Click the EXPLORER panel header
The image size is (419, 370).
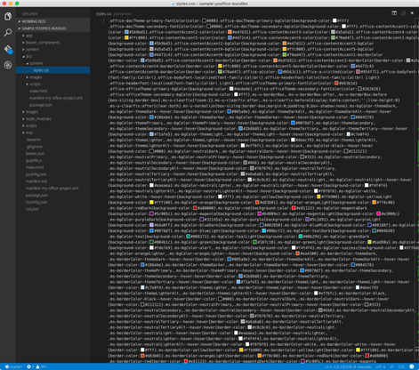tap(29, 14)
